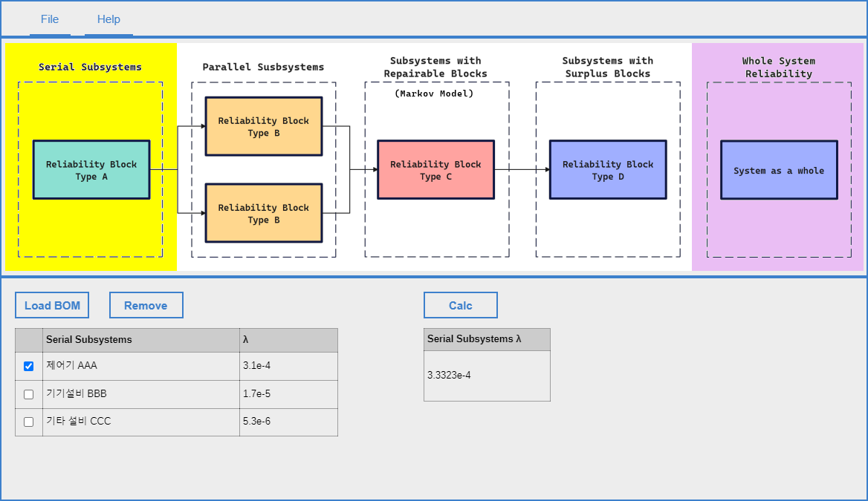The width and height of the screenshot is (868, 501).
Task: Select the lower Reliability Block Type B
Action: (264, 213)
